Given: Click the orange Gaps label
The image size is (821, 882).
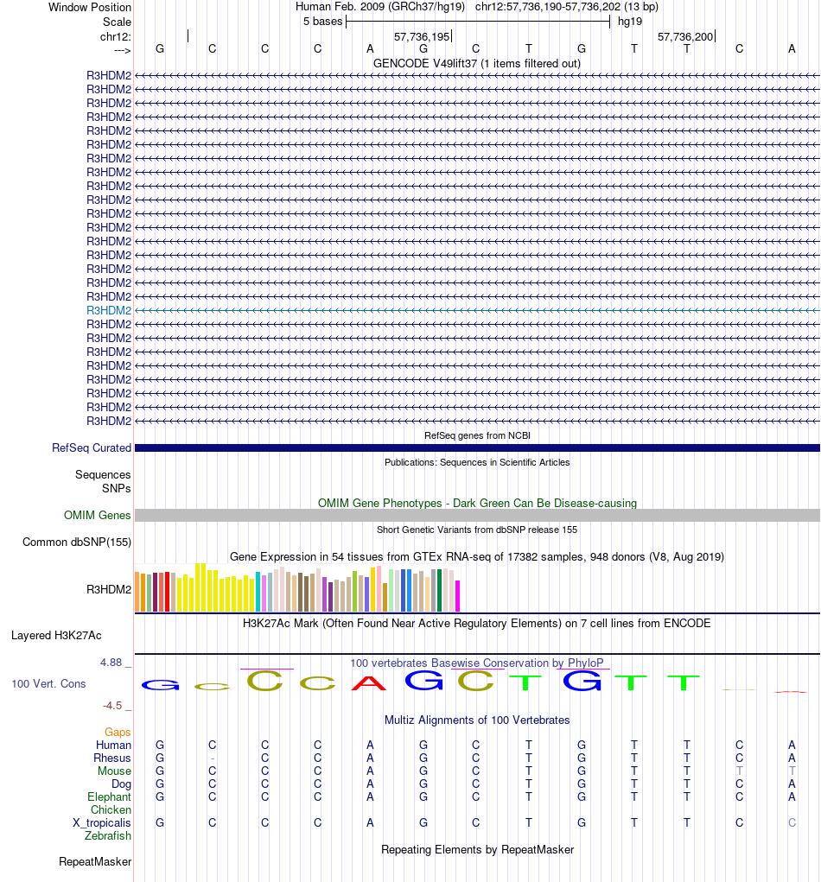Looking at the screenshot, I should click(x=118, y=732).
